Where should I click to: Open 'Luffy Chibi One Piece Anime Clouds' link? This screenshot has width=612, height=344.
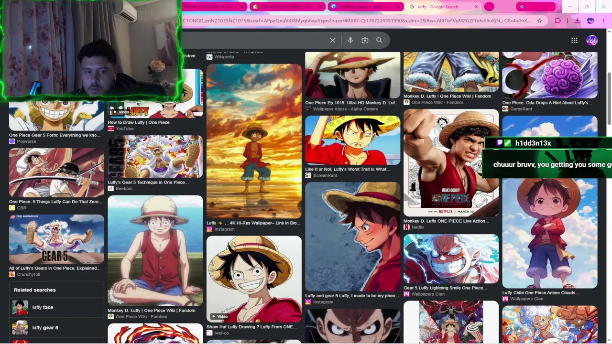(541, 293)
